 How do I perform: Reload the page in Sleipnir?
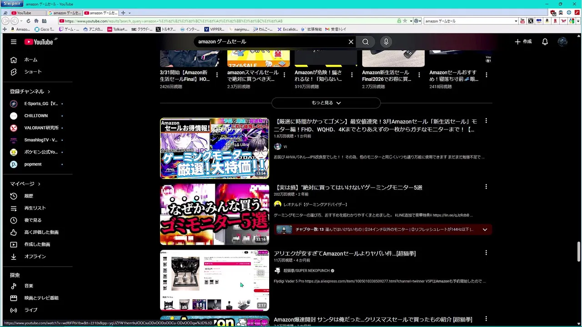pos(28,21)
